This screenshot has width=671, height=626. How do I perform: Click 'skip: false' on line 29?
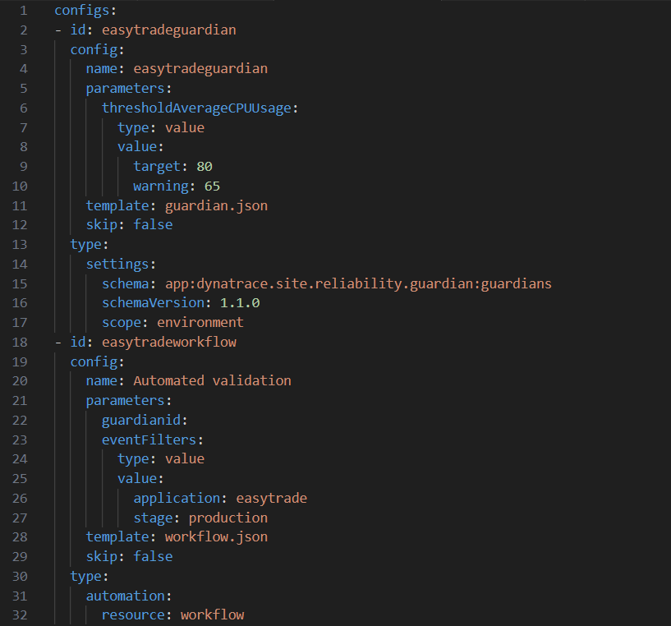129,557
